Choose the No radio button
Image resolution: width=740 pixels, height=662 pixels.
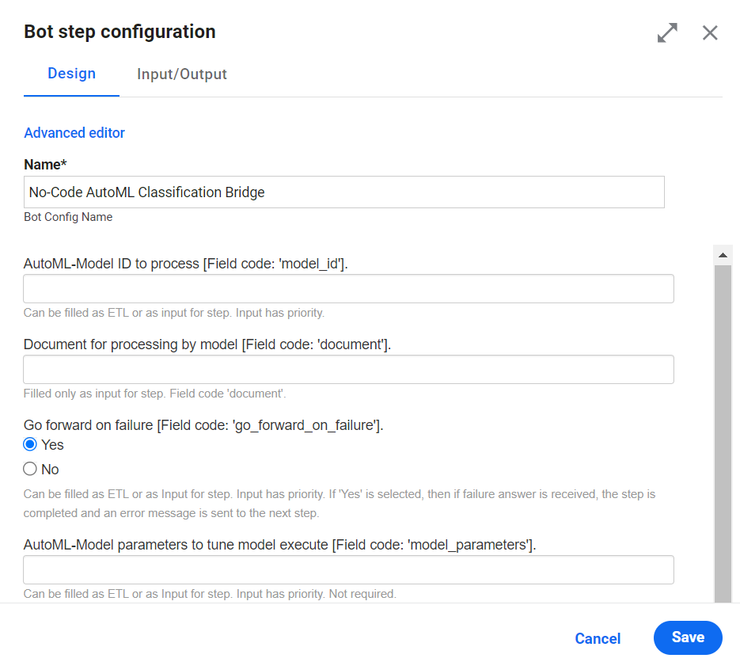(30, 469)
